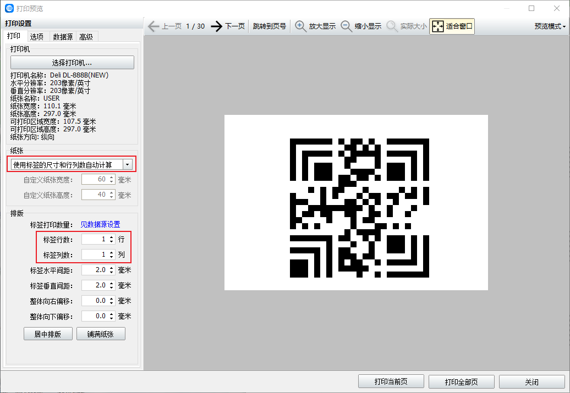Decrease 整体向右偏移 with the down arrow

coord(112,303)
